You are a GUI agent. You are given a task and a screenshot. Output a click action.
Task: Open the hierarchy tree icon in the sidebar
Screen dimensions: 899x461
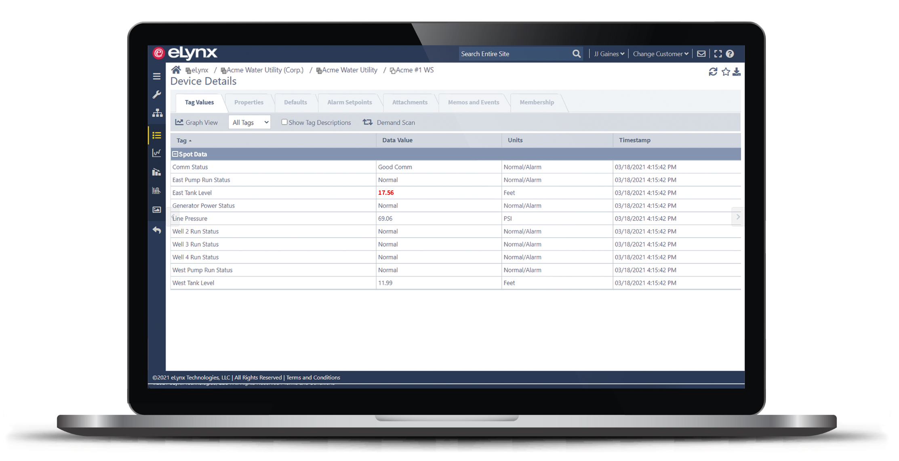157,113
